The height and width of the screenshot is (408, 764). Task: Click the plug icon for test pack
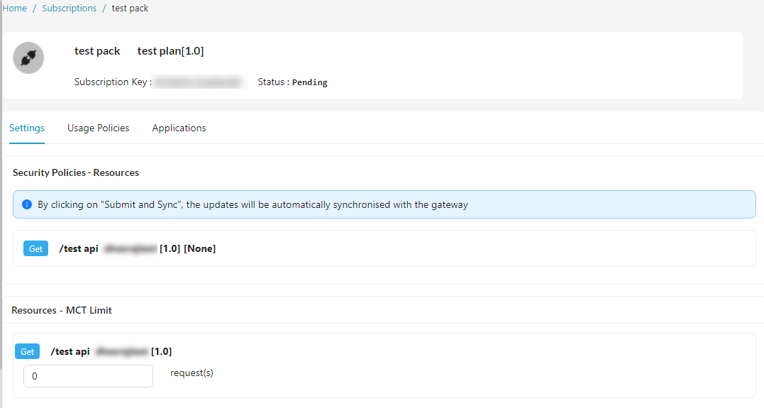coord(28,57)
